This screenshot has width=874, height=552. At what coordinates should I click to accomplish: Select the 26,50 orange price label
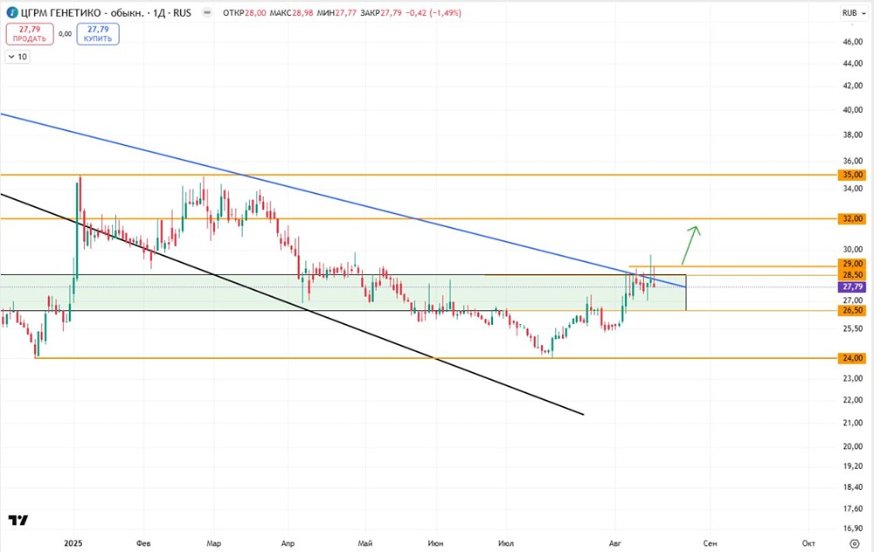[853, 310]
